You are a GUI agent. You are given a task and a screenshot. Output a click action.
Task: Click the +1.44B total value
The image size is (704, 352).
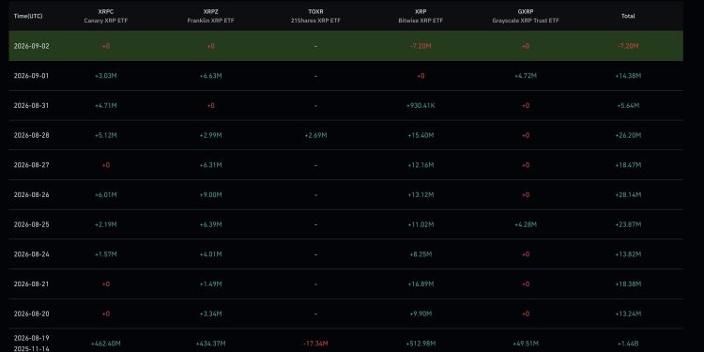coord(628,344)
